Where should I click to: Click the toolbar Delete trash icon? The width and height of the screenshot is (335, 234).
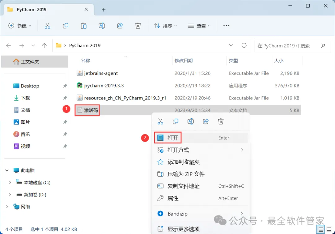(x=138, y=26)
